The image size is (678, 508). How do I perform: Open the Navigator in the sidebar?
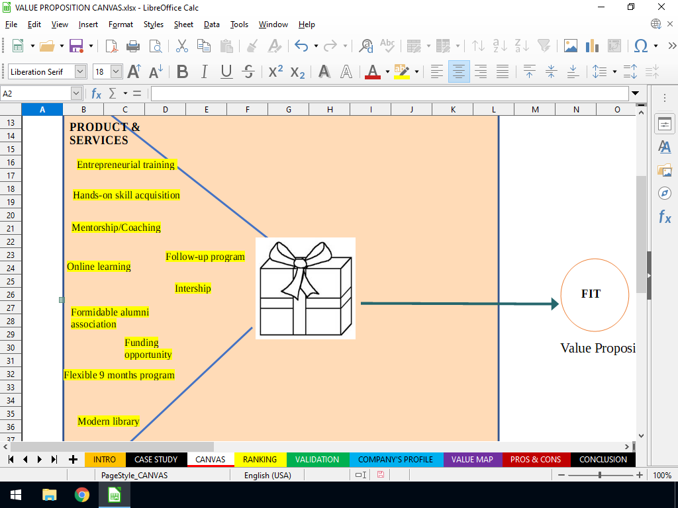click(664, 192)
